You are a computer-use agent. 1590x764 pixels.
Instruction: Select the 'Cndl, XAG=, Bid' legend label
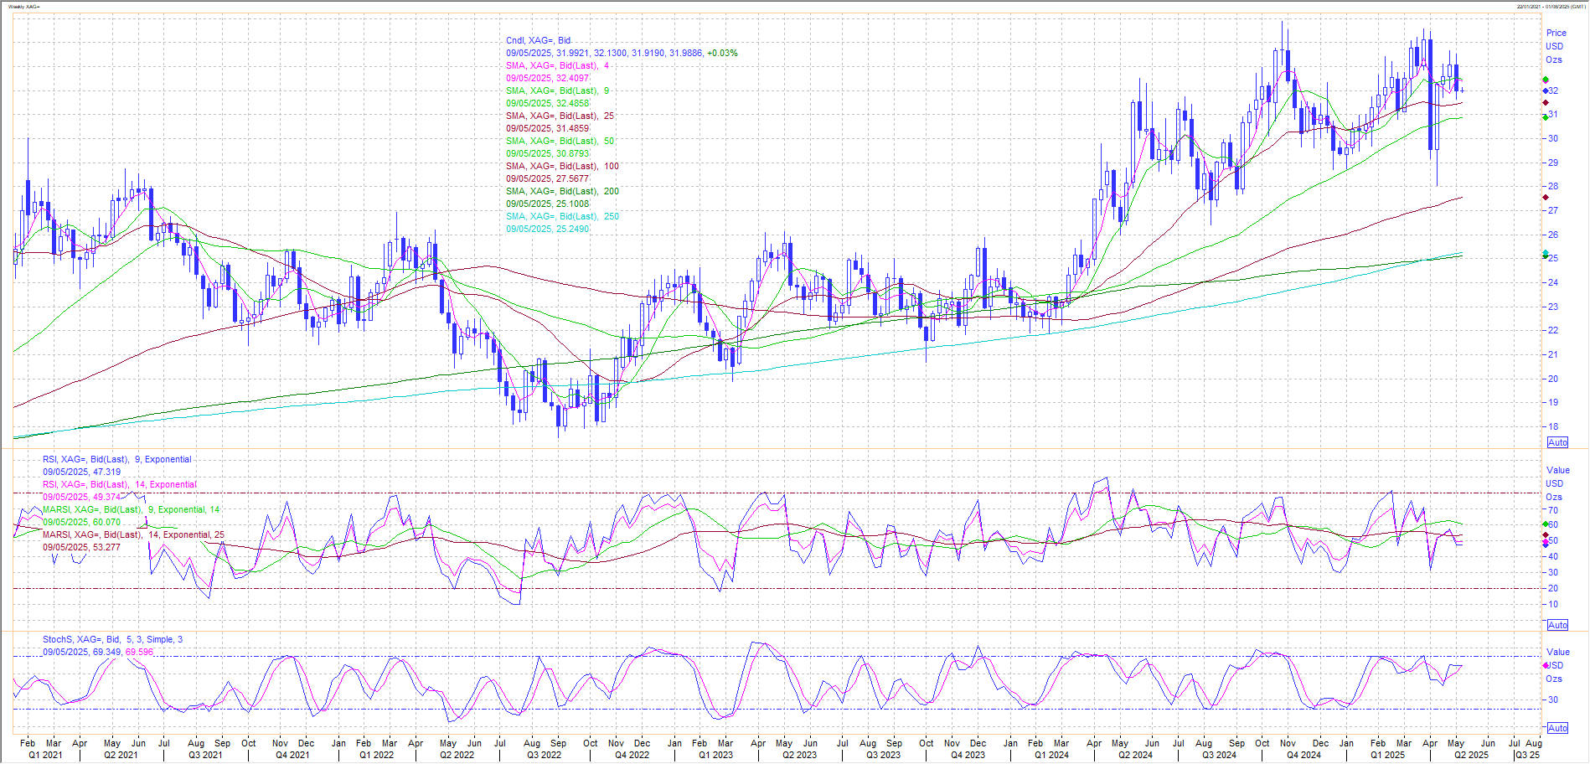pos(538,40)
